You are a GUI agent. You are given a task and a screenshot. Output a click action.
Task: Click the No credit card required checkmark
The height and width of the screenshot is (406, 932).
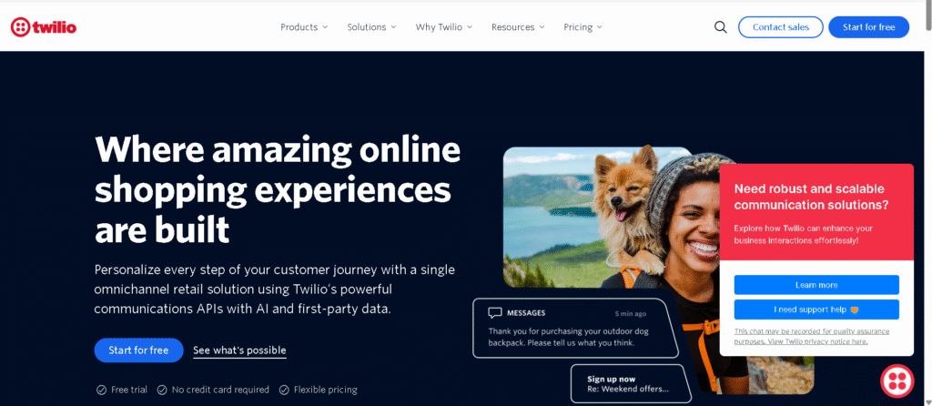pos(162,390)
